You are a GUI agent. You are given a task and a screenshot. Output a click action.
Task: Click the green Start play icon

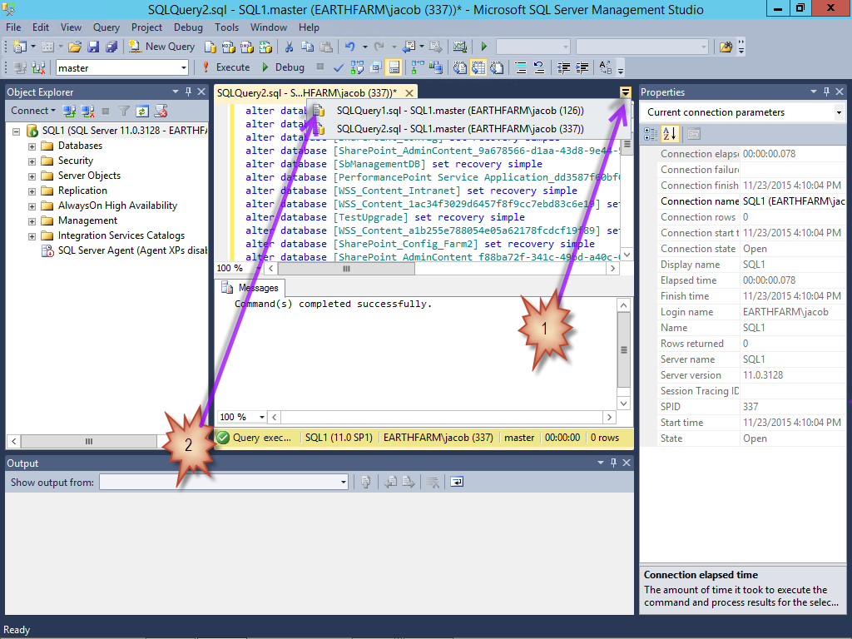[484, 47]
